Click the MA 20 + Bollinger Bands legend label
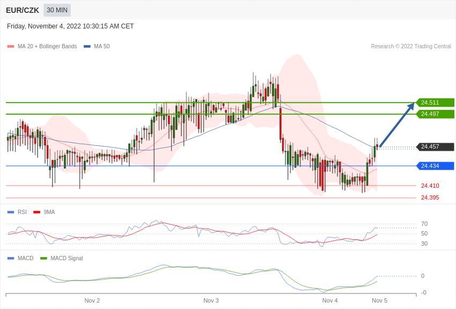 point(47,47)
